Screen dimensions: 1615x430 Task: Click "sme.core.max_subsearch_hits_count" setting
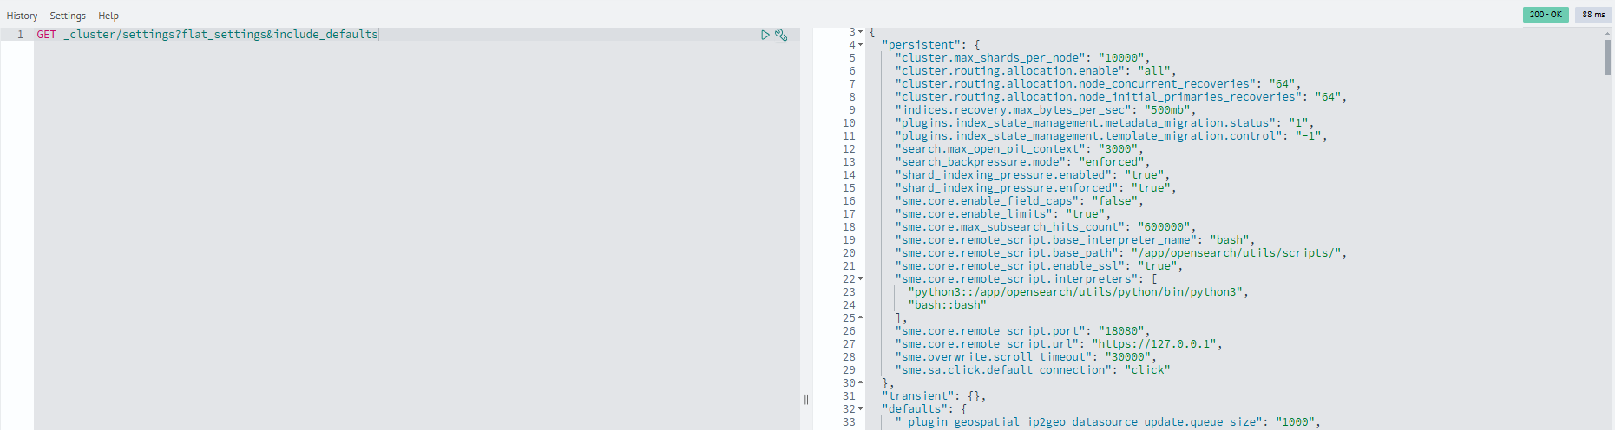tap(1046, 227)
